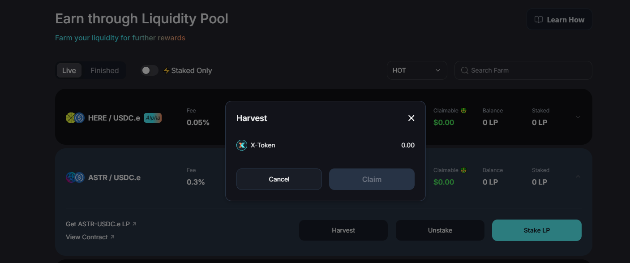Open the View Contract link

(x=90, y=237)
